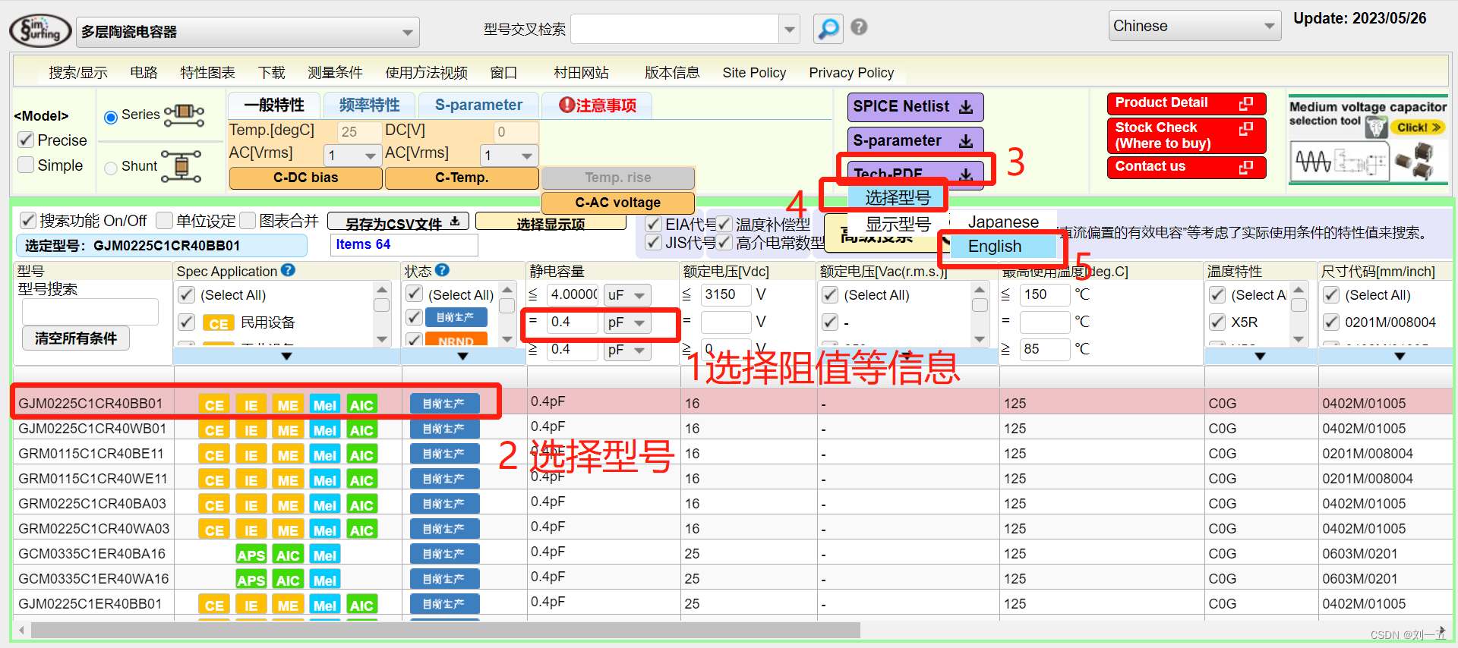1458x648 pixels.
Task: Toggle the EIA代号 checkbox
Action: pyautogui.click(x=653, y=224)
